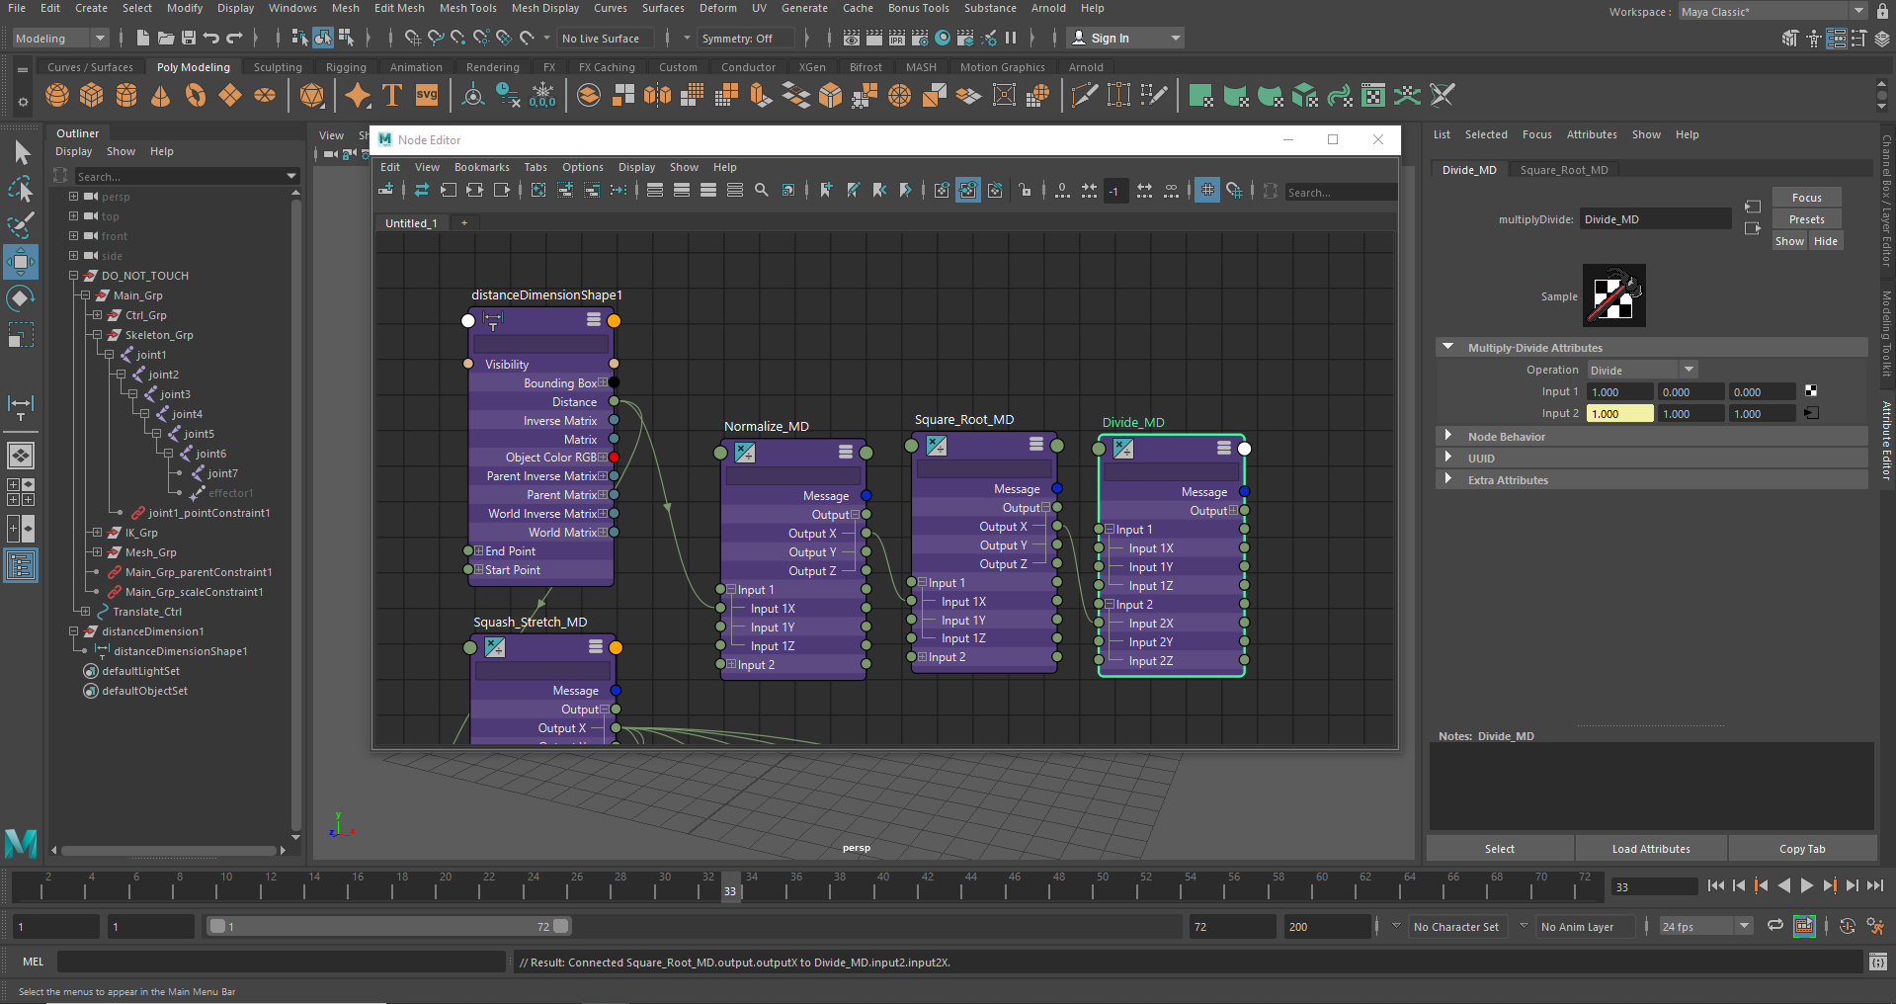
Task: Click the Input 2 first value field
Action: (x=1619, y=413)
